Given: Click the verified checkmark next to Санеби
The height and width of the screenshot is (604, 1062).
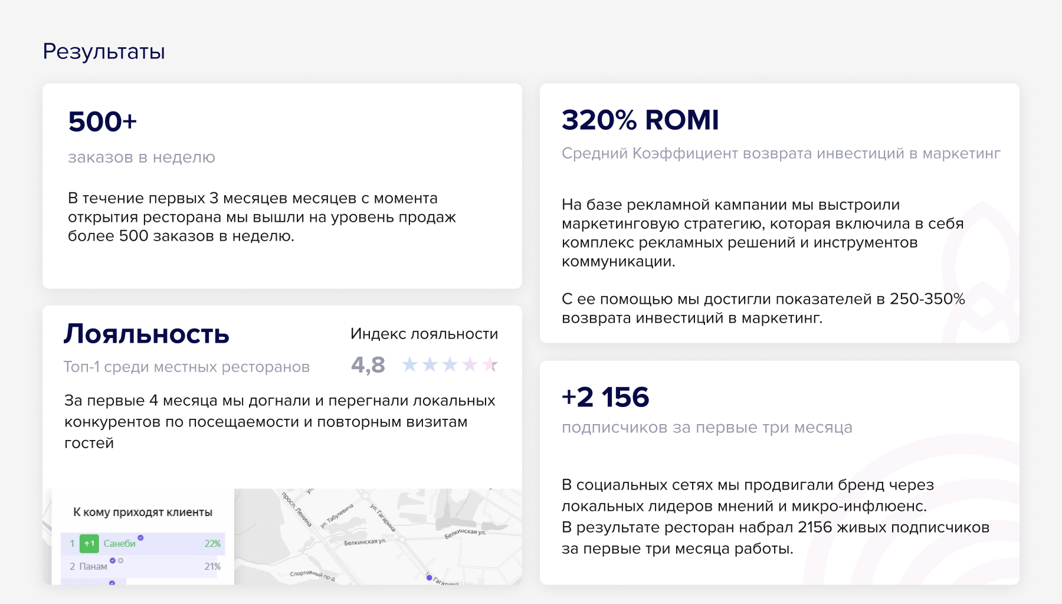Looking at the screenshot, I should (141, 537).
